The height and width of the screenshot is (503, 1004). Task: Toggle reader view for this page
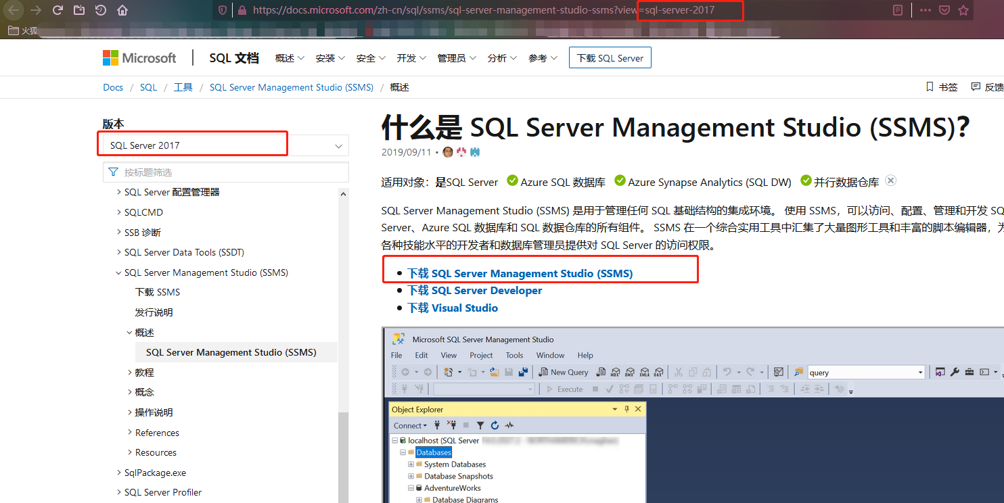[898, 10]
